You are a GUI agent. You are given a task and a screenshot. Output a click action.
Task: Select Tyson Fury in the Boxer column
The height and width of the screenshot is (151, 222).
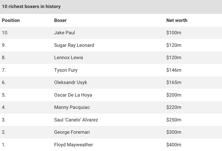click(66, 70)
